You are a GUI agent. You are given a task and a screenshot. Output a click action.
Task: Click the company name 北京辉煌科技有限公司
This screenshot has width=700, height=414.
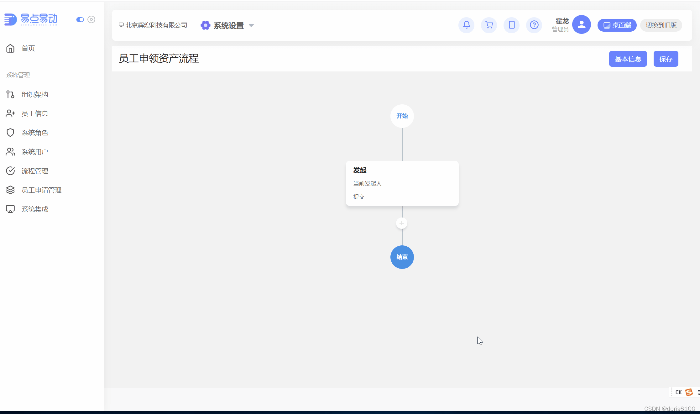click(x=156, y=25)
